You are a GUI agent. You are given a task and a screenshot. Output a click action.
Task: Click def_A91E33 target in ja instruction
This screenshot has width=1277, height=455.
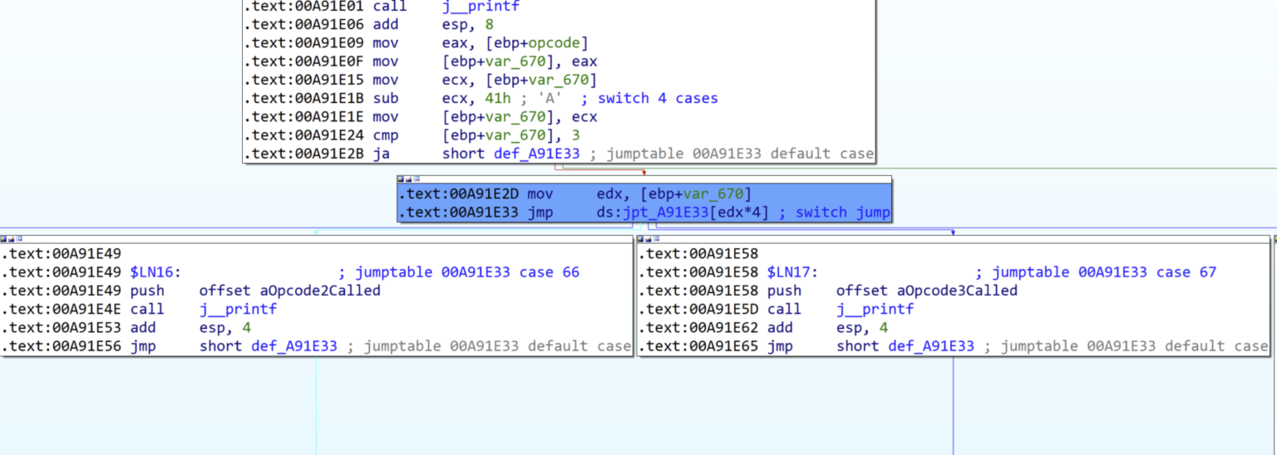pyautogui.click(x=538, y=154)
